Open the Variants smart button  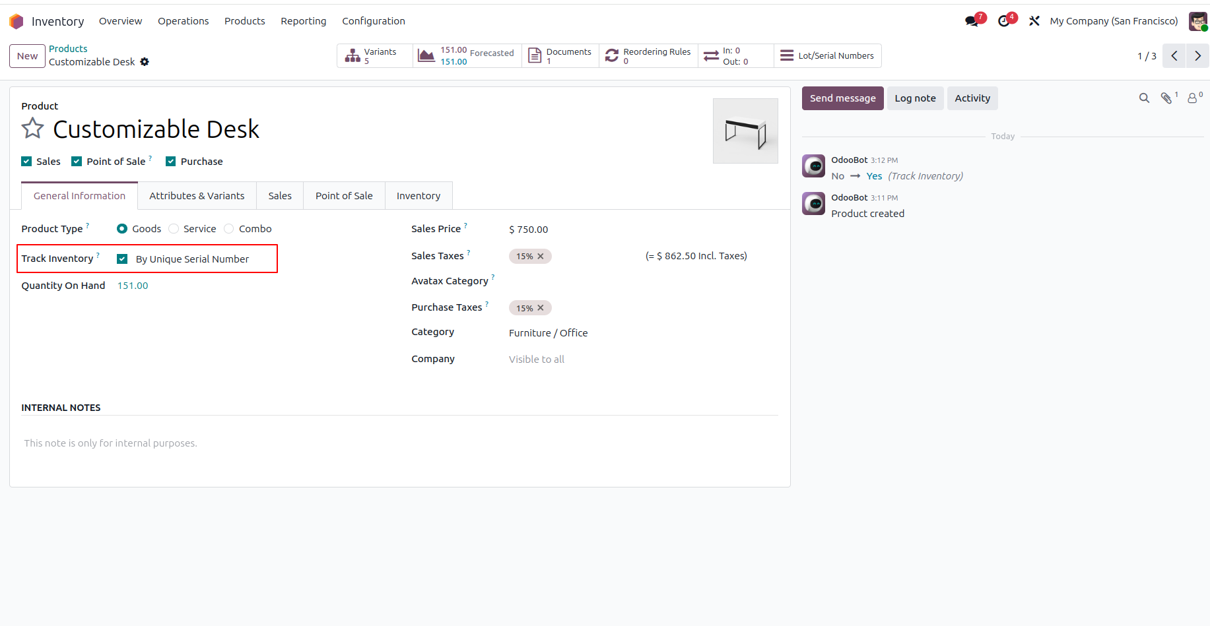click(374, 56)
